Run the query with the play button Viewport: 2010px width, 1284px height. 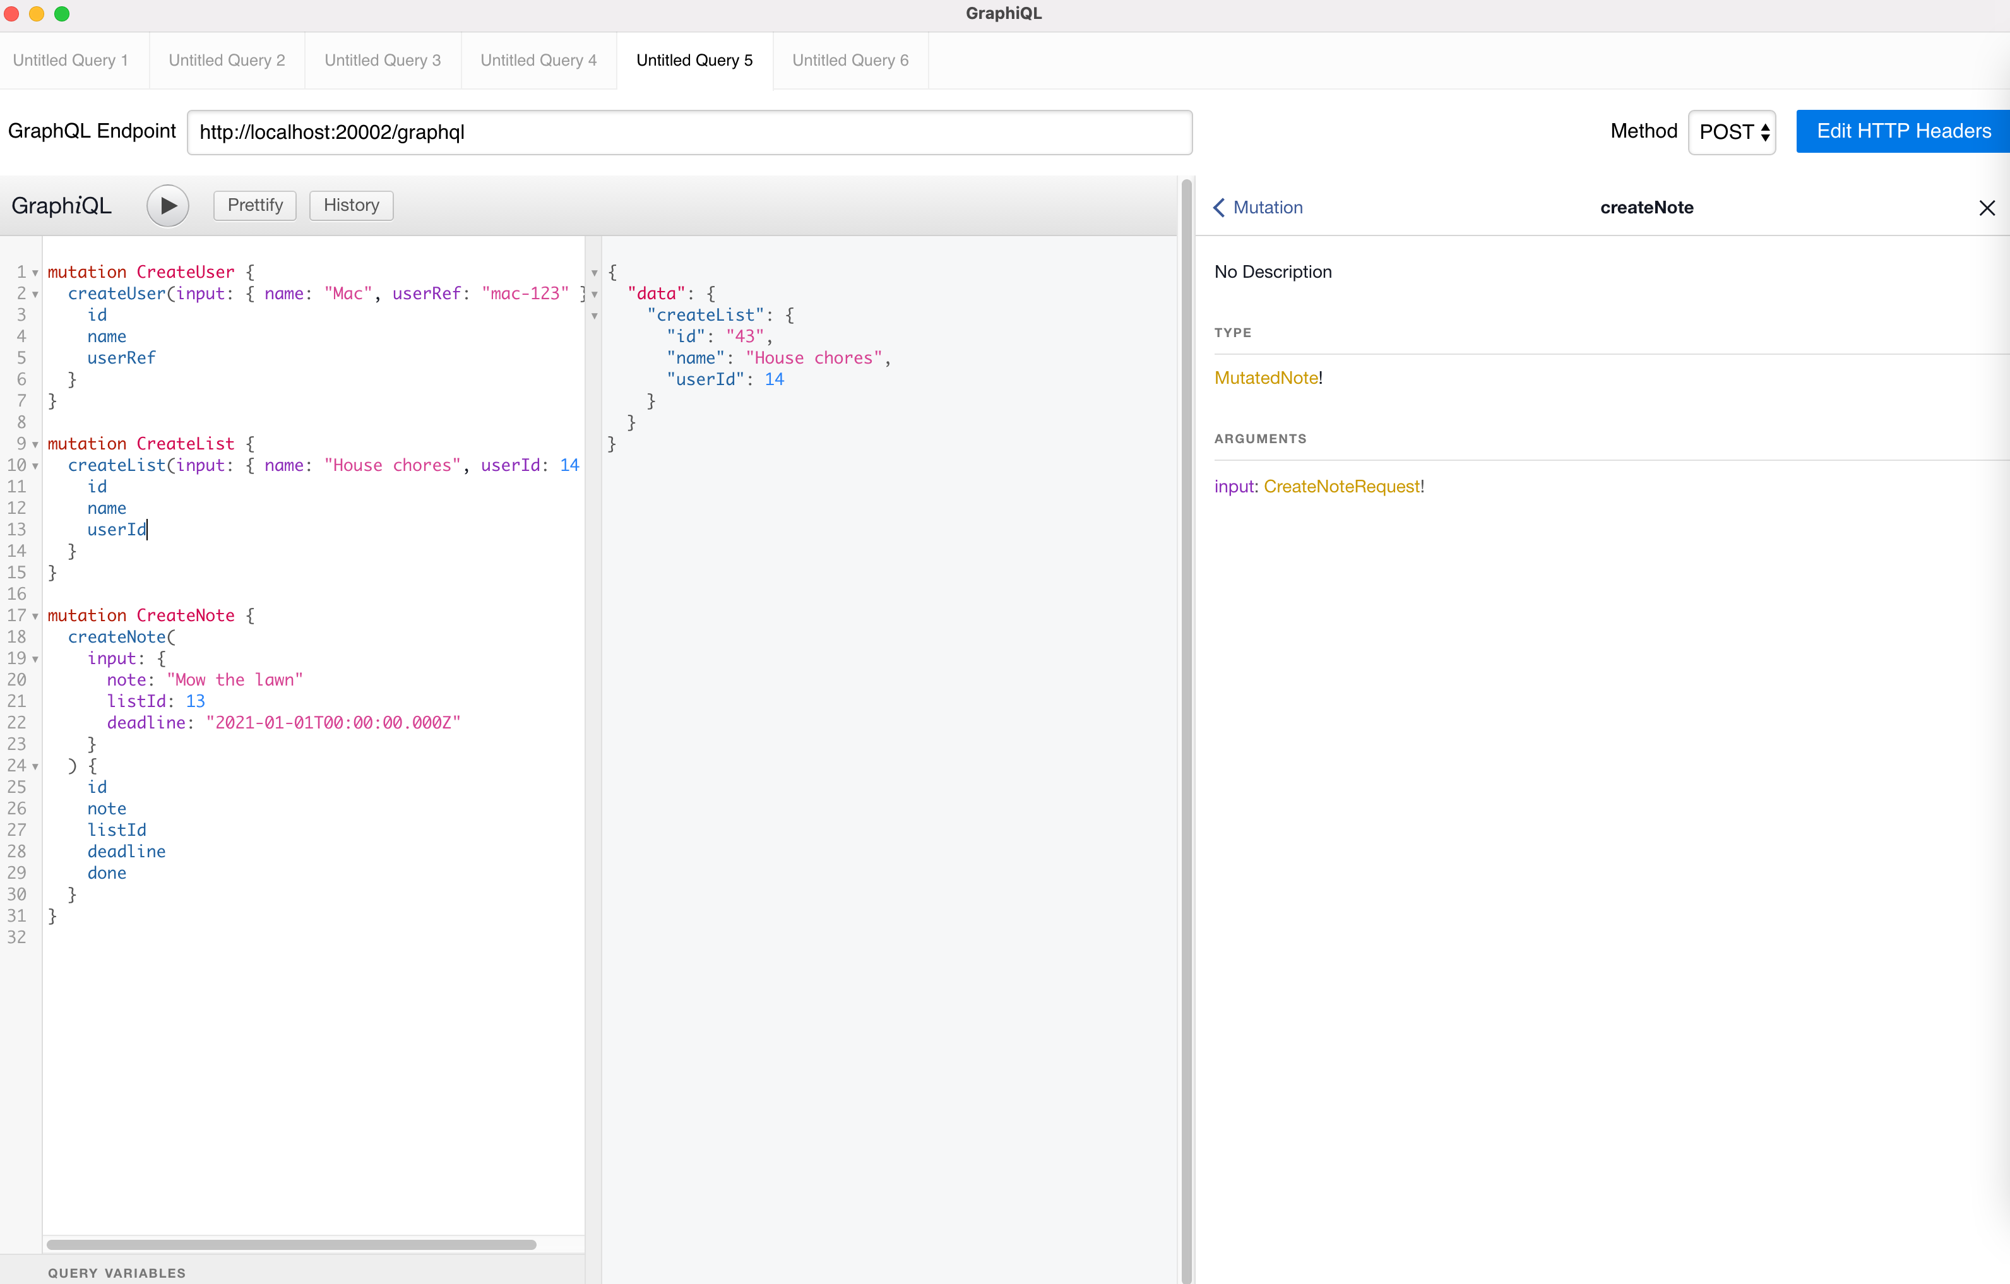coord(168,205)
